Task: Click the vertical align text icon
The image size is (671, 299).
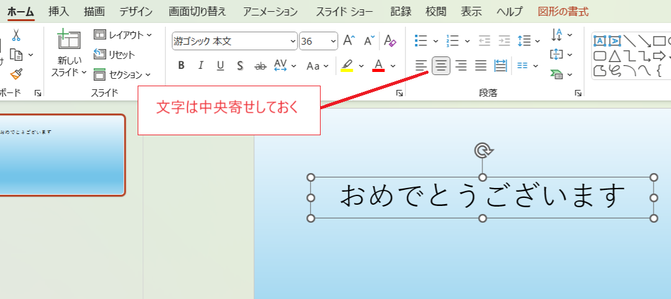Action: tap(557, 55)
